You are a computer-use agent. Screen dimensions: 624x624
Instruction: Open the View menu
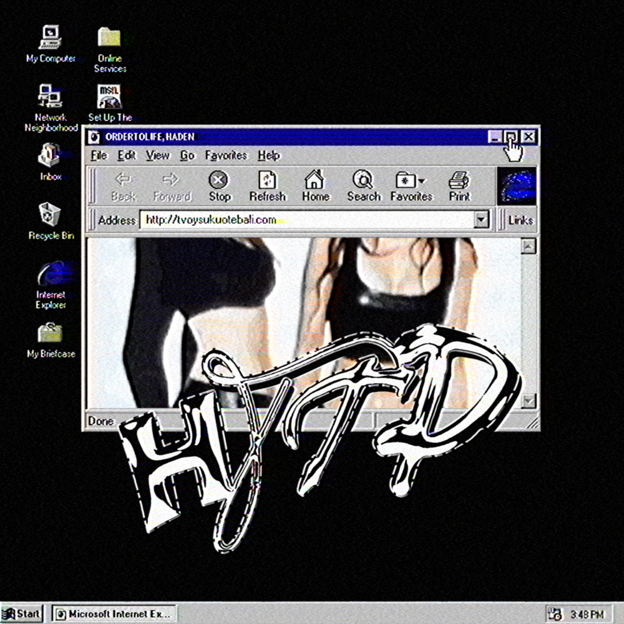157,155
